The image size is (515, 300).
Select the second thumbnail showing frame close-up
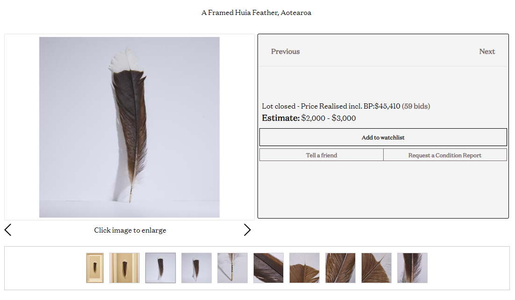click(124, 268)
